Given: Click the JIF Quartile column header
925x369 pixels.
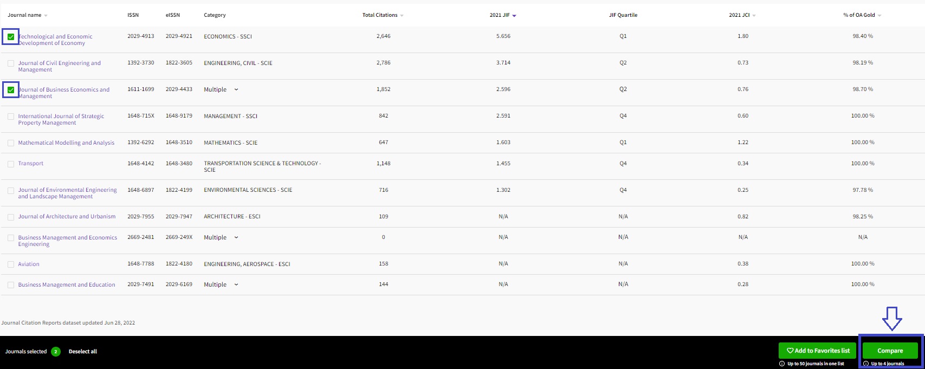Looking at the screenshot, I should 623,15.
